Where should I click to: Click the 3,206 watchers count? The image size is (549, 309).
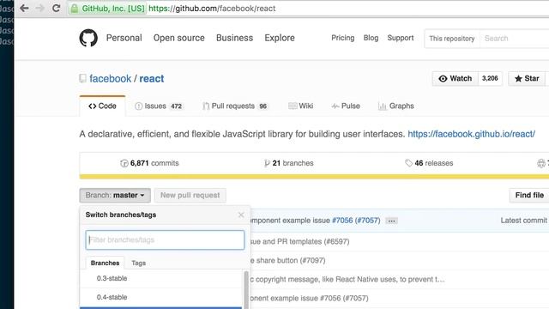[x=490, y=78]
